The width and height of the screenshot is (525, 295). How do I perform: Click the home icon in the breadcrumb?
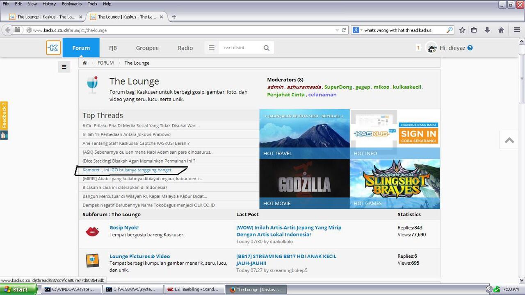(x=84, y=63)
